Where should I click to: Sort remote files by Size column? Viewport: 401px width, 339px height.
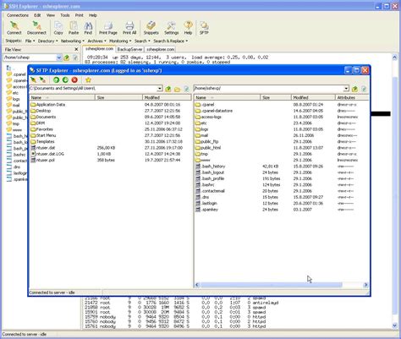click(276, 97)
